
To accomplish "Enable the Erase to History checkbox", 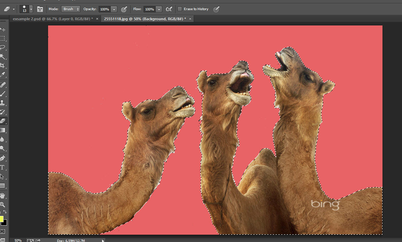I will pos(180,9).
